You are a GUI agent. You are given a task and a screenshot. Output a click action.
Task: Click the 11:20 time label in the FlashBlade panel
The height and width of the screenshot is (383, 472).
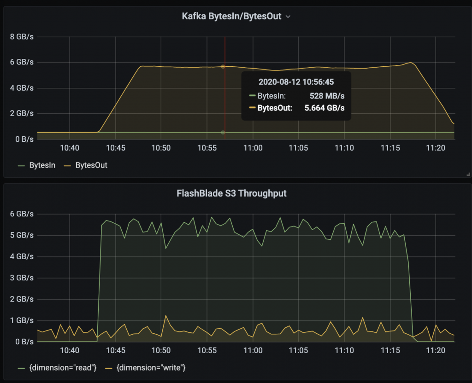436,350
